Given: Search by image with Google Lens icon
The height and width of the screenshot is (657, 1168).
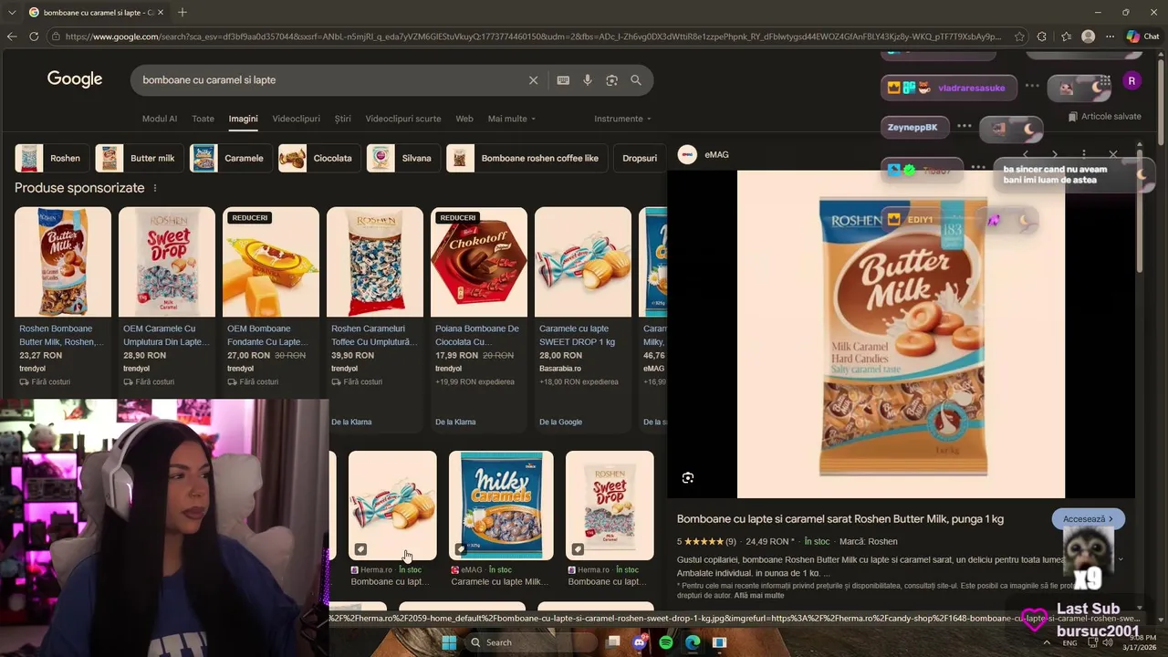Looking at the screenshot, I should coord(612,80).
